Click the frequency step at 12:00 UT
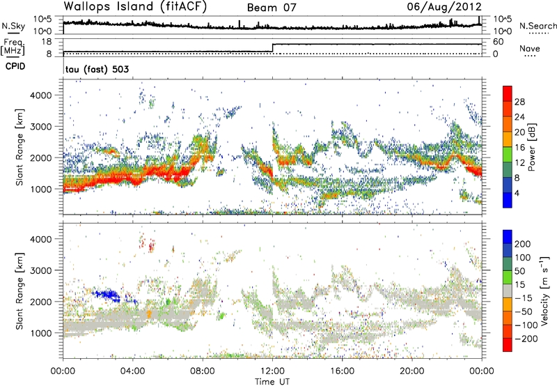 click(x=272, y=47)
